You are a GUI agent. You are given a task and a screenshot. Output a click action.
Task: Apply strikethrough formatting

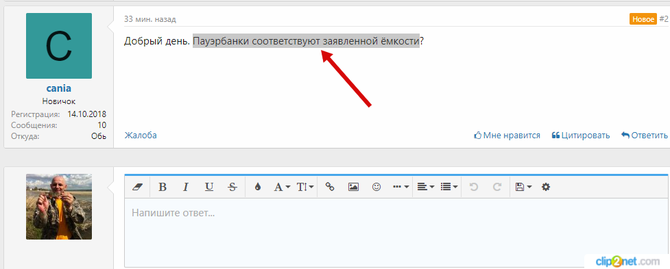pos(232,187)
